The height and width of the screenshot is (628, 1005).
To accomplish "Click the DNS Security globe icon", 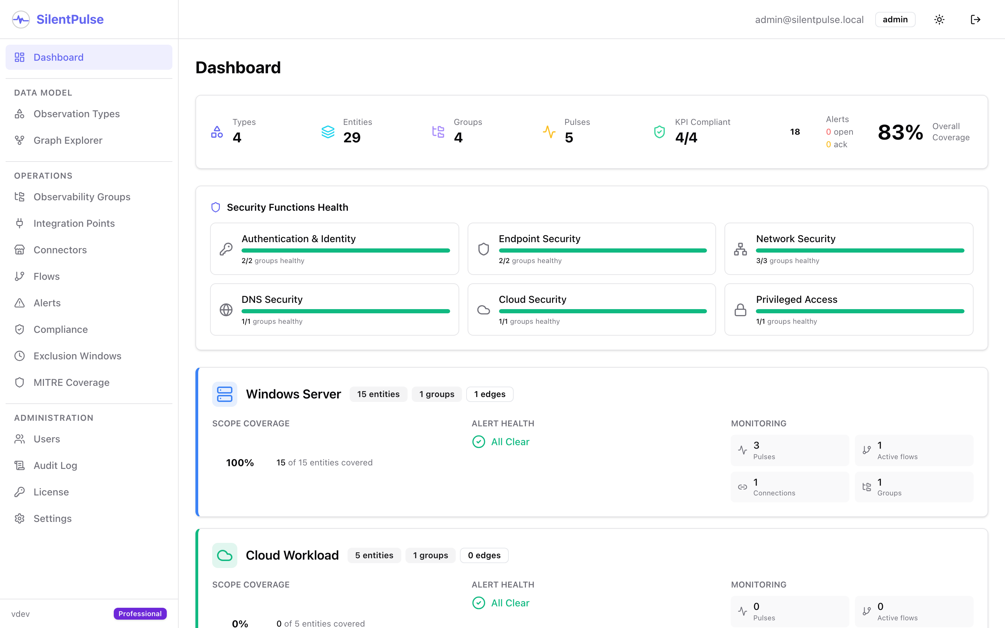I will [x=226, y=310].
